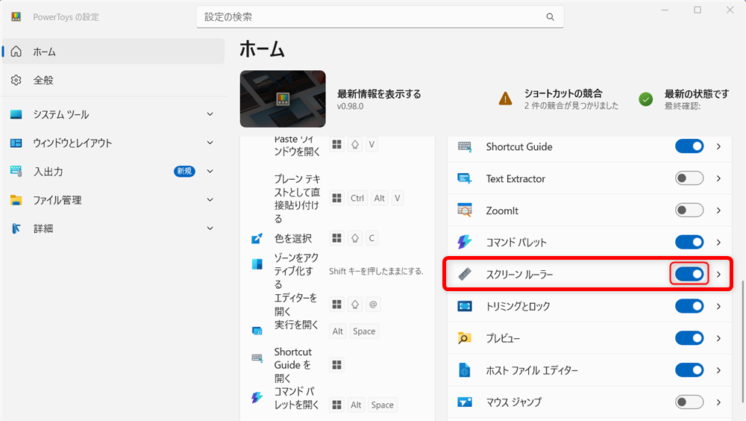Viewport: 746px width, 421px height.
Task: Click the shortcut conflict warning triangle icon
Action: (505, 99)
